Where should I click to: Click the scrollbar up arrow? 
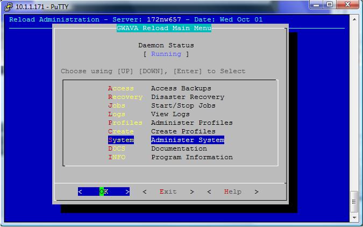(354, 20)
